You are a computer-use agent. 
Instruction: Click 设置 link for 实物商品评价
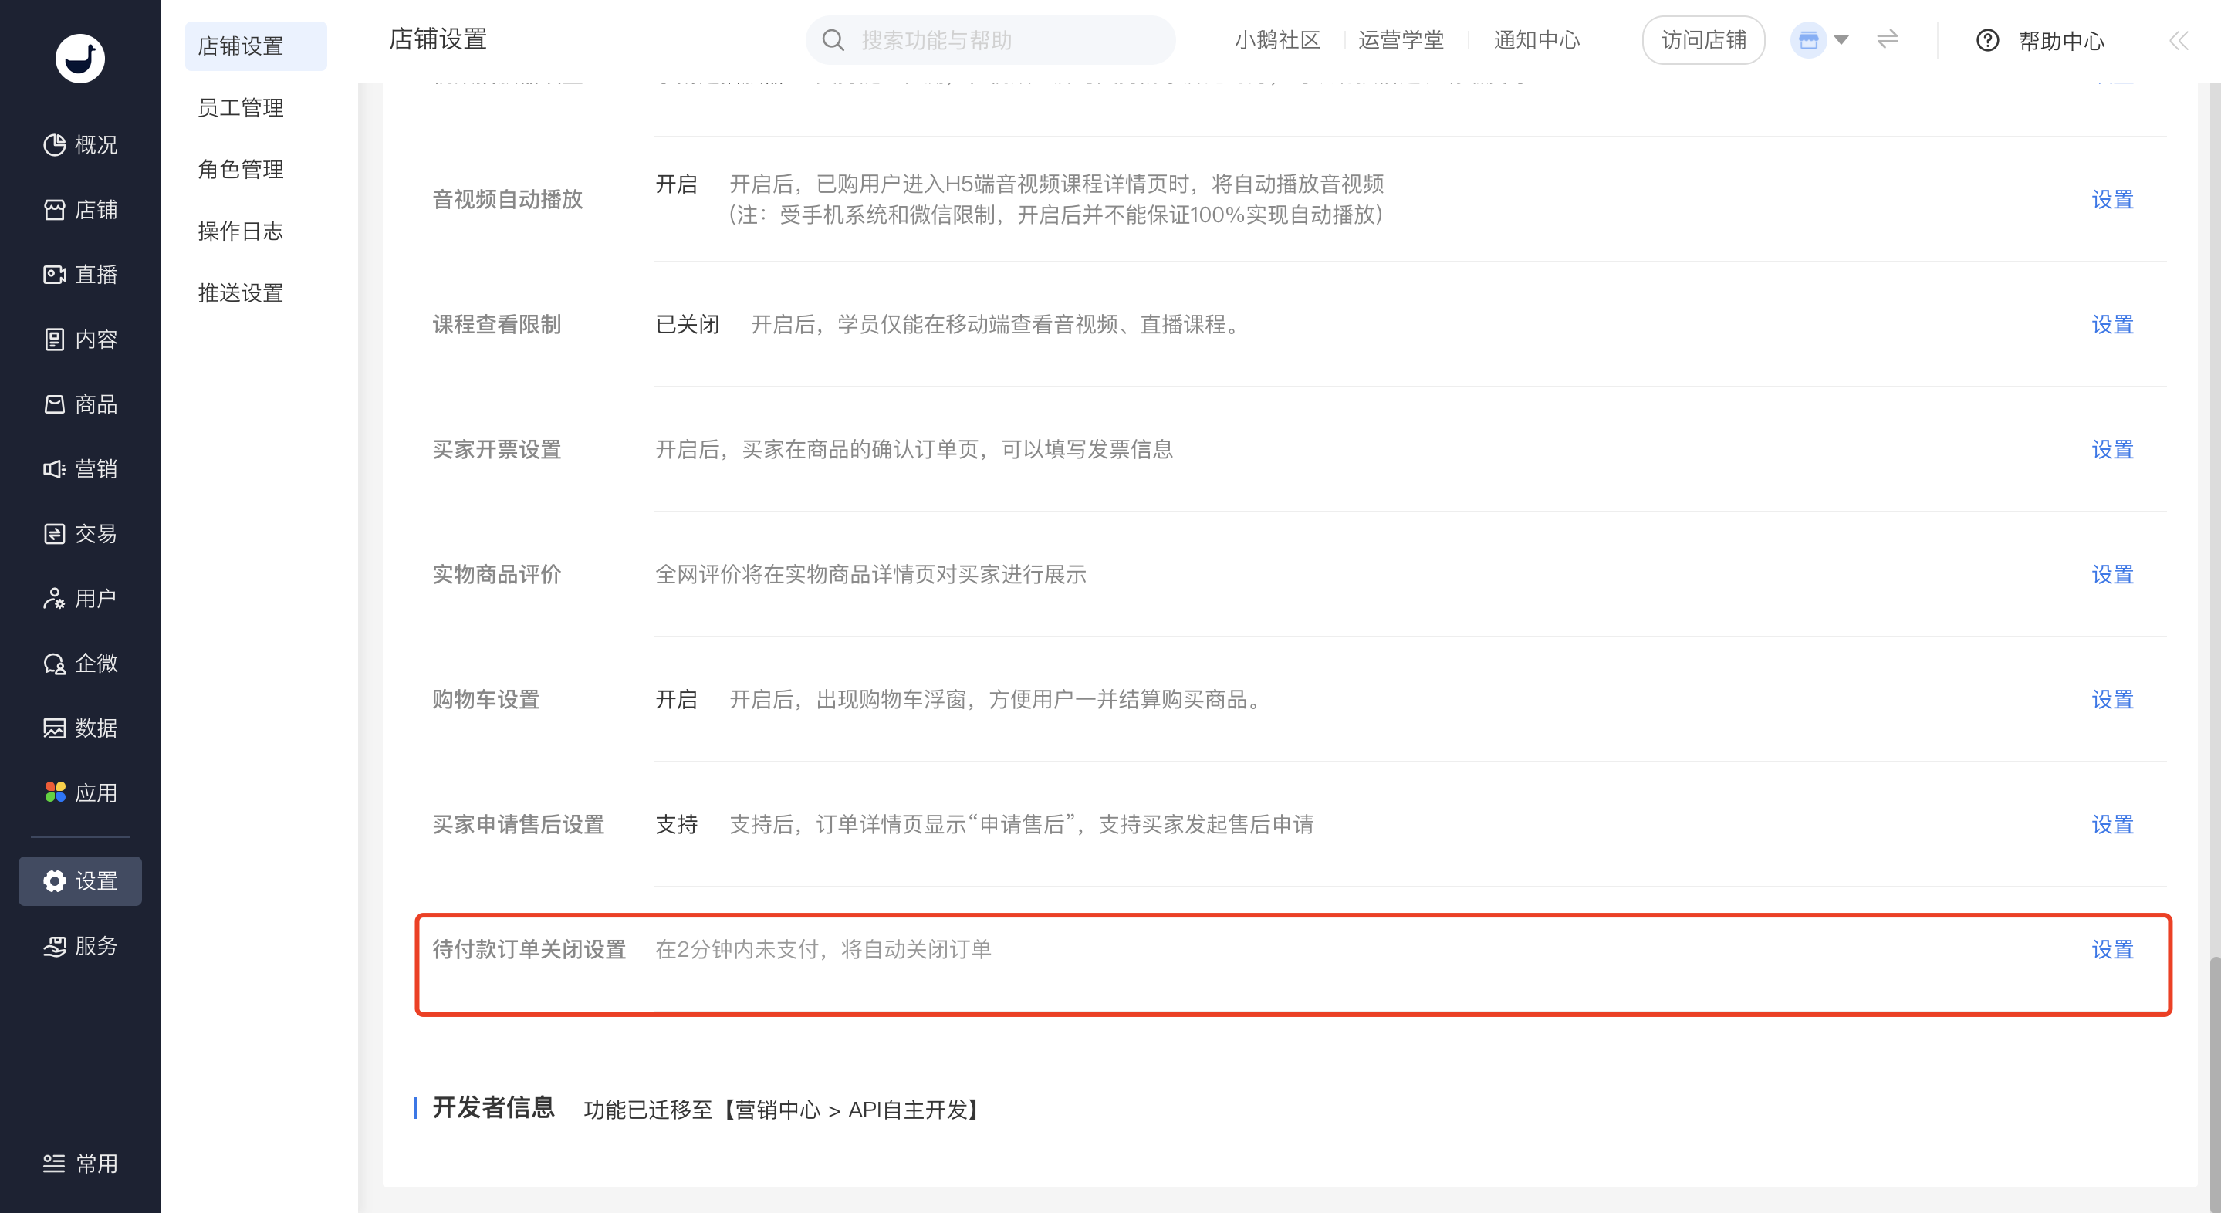[2112, 574]
